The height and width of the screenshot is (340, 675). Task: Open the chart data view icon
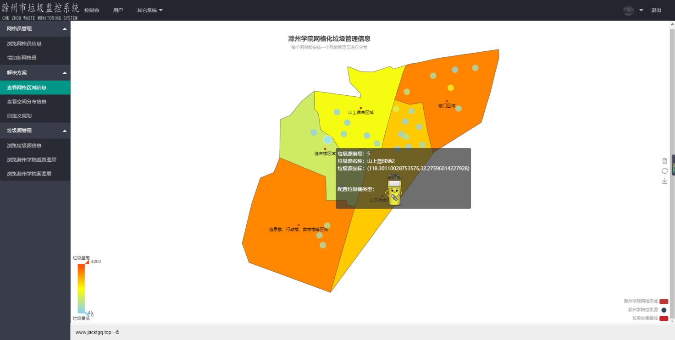(x=664, y=161)
